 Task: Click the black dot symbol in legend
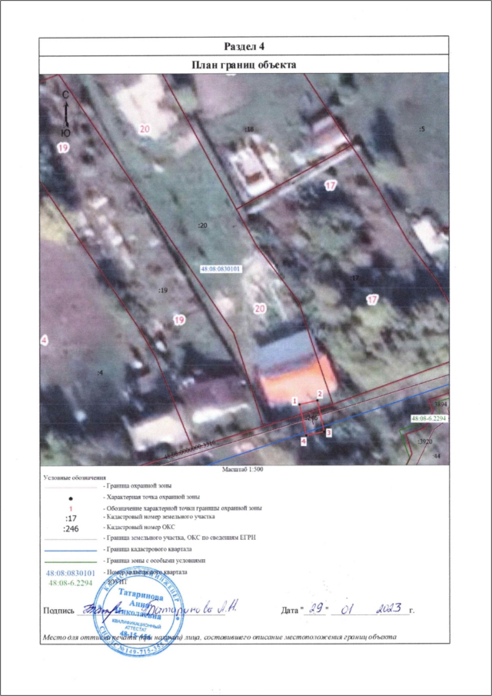(x=71, y=498)
